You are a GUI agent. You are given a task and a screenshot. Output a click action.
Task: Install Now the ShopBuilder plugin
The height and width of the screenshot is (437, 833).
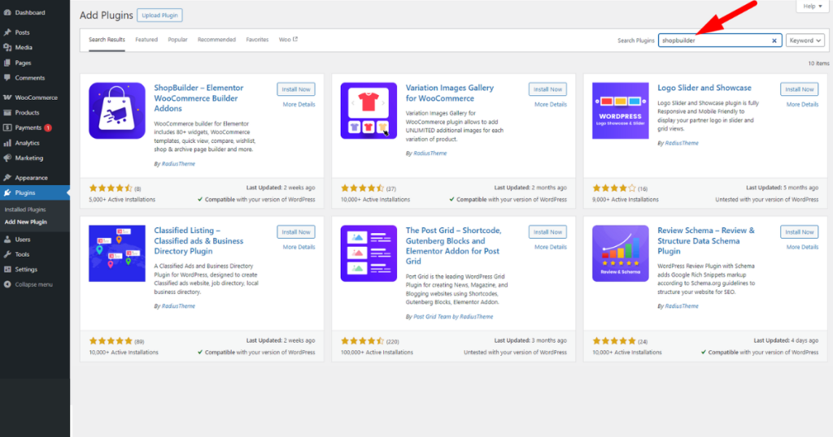pyautogui.click(x=296, y=89)
